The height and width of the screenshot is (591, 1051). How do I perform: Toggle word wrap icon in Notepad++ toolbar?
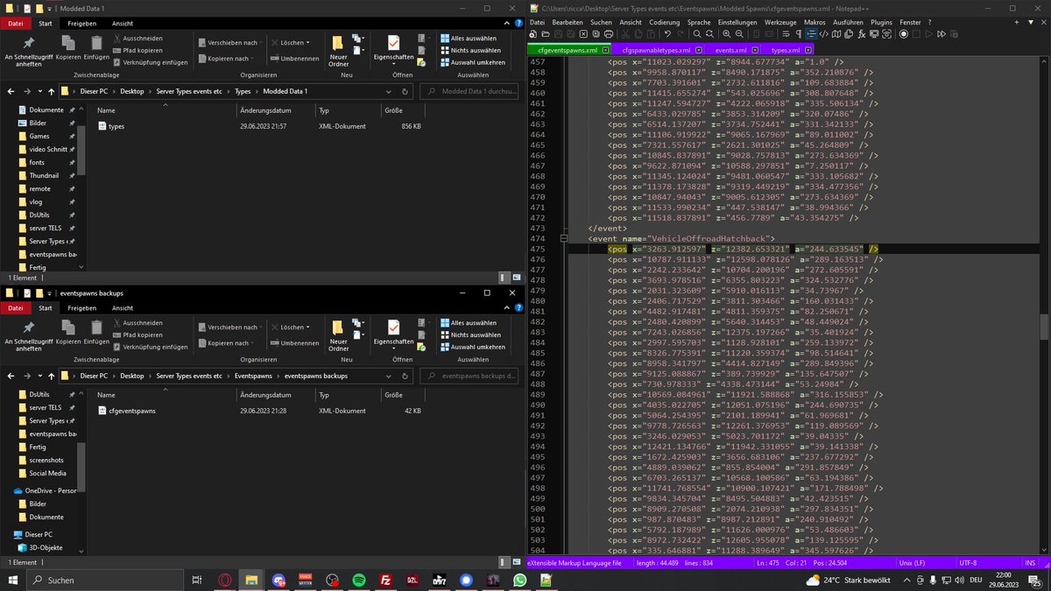pos(786,34)
